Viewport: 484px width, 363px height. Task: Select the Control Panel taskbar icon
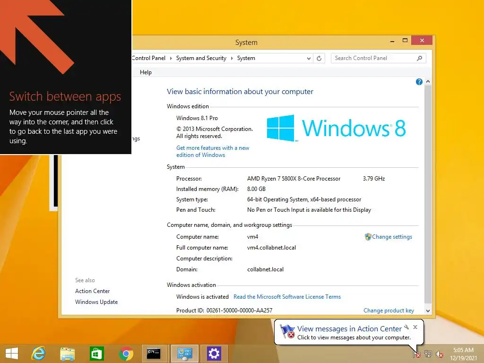pos(185,354)
